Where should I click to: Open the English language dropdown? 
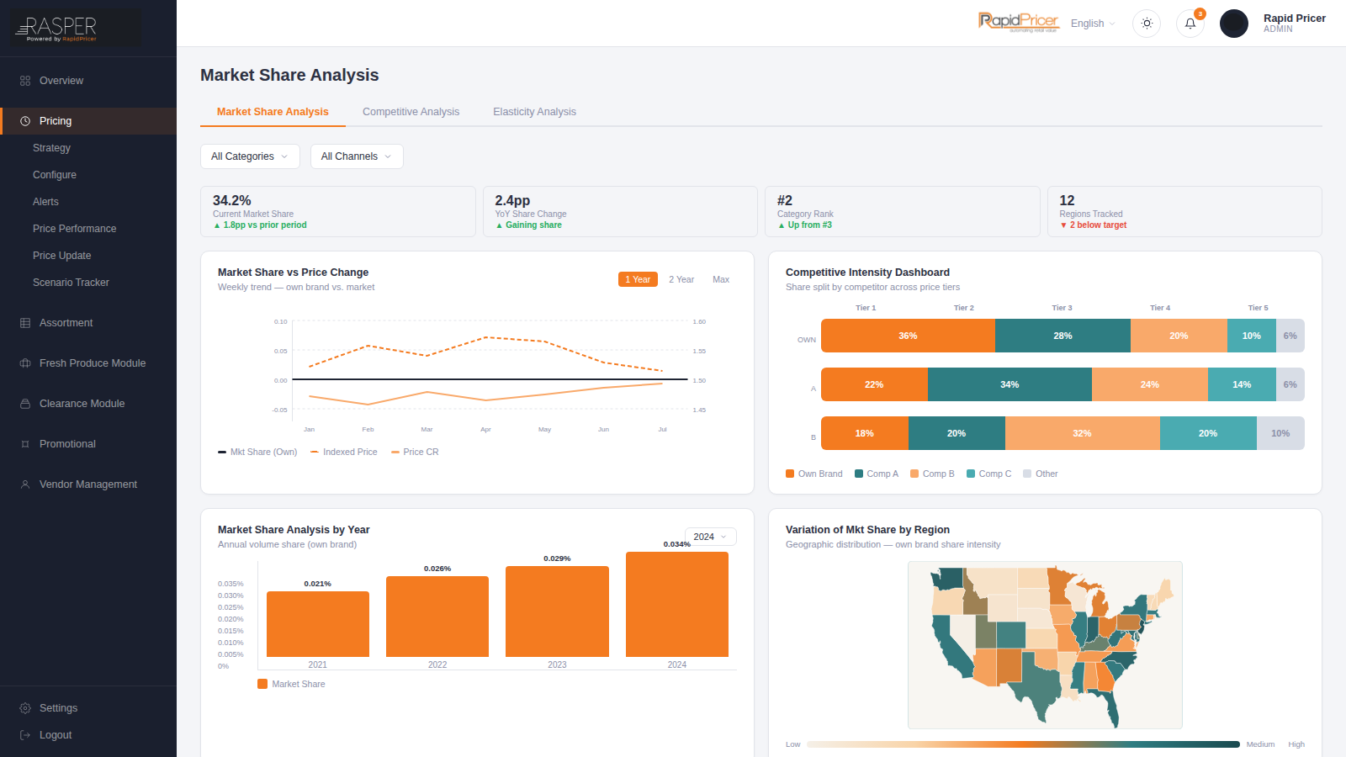tap(1093, 24)
